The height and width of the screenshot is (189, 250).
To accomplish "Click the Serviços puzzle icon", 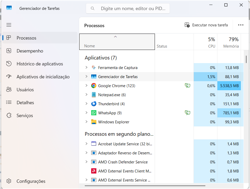I will pos(9,115).
